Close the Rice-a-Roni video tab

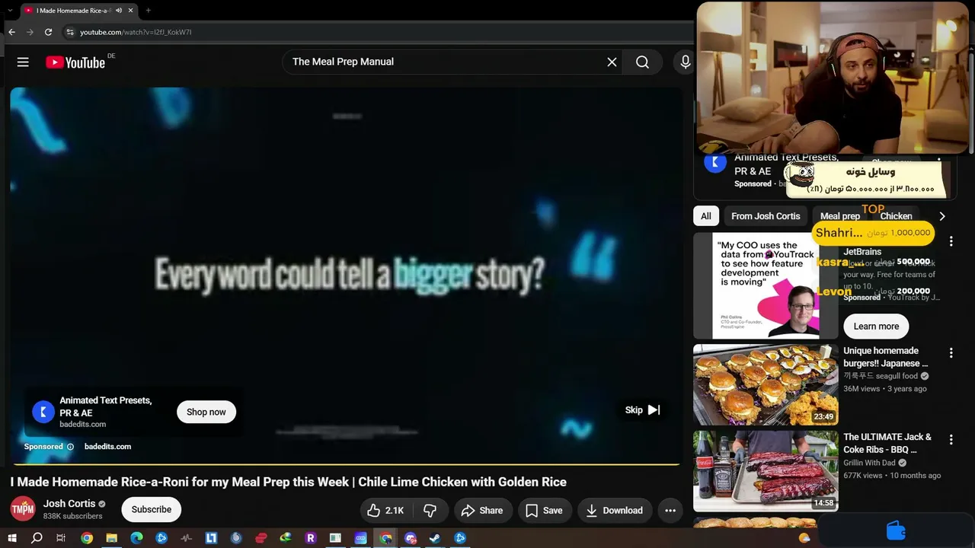[131, 11]
